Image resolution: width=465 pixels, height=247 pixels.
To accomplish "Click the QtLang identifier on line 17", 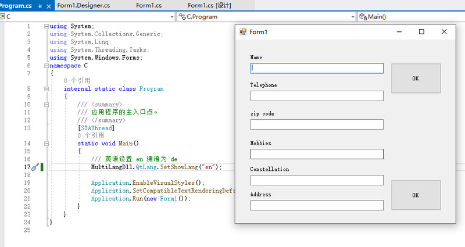I will pyautogui.click(x=146, y=167).
